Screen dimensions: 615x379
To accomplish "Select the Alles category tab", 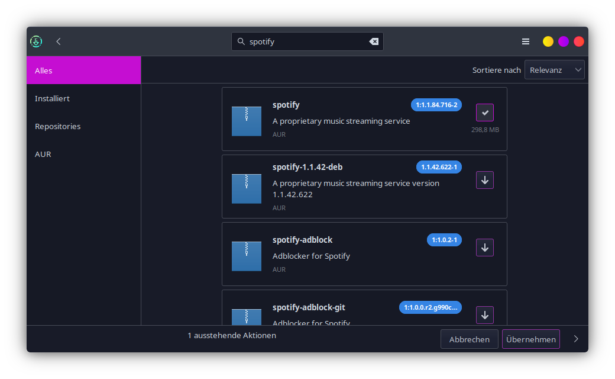I will pos(83,70).
